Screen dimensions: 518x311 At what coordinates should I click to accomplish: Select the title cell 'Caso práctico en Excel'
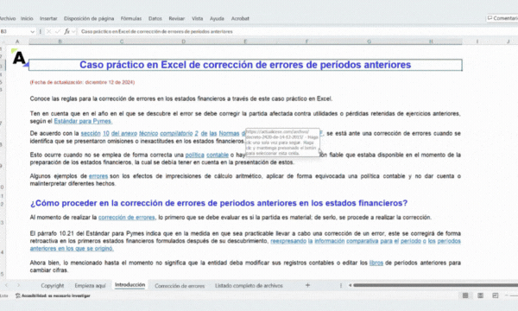click(x=245, y=65)
